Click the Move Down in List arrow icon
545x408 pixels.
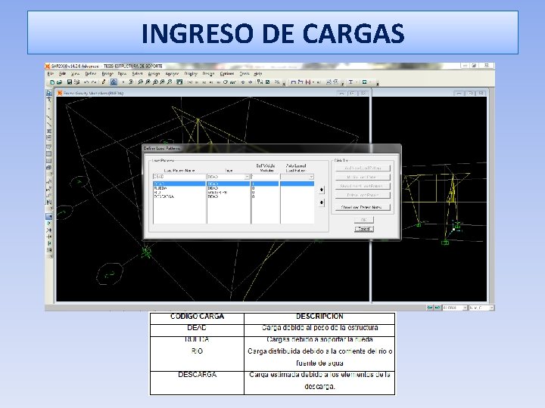(251, 82)
